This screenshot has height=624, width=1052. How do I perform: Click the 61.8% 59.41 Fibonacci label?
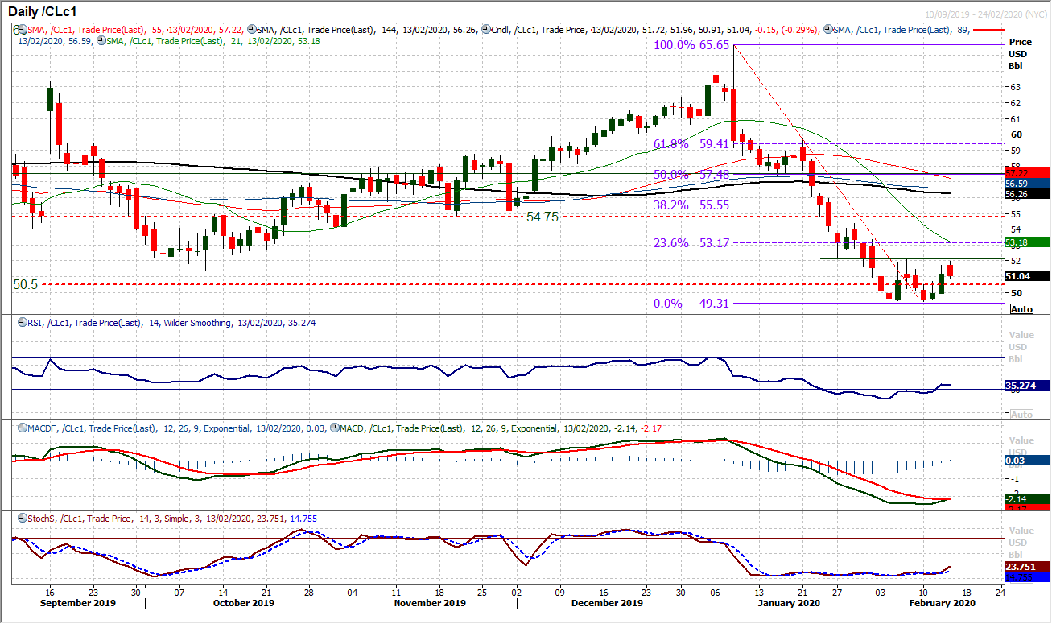tap(691, 144)
